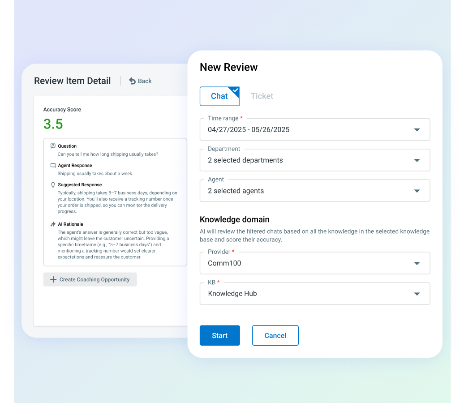Select the Chat review type
Screen dimensions: 464x403
point(219,96)
